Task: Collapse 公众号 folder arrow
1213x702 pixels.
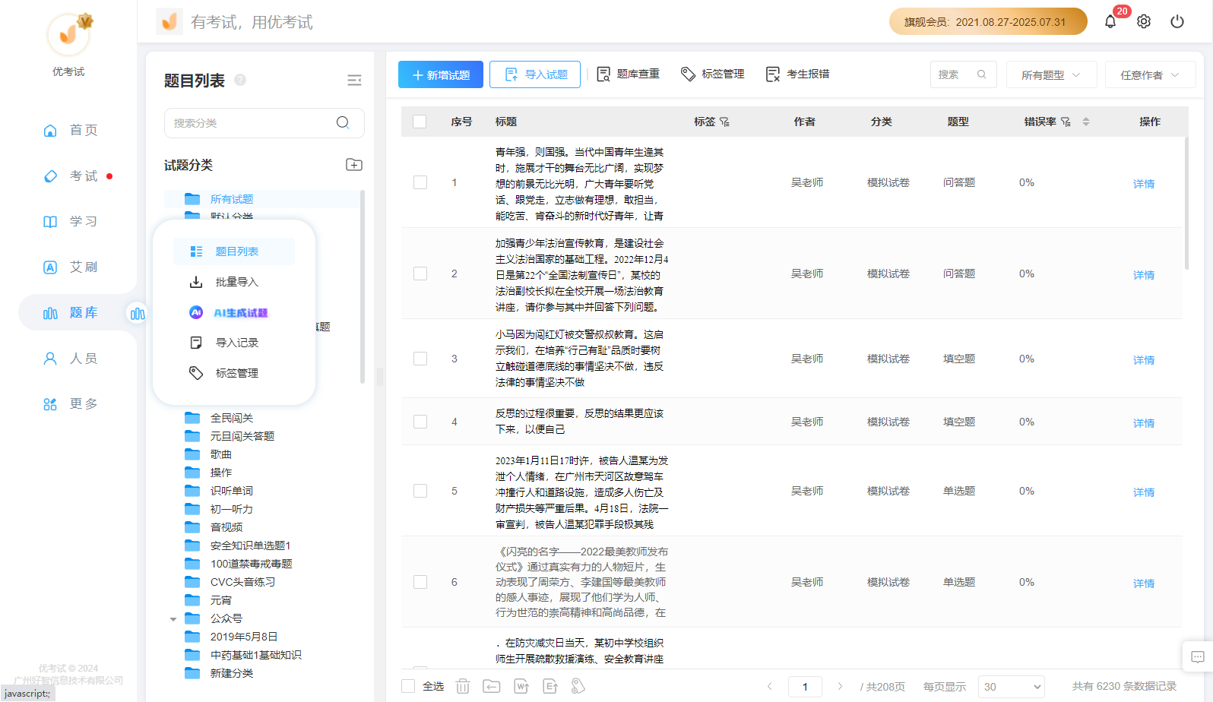Action: 173,619
